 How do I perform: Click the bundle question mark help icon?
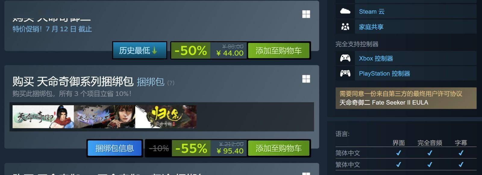coord(171,83)
